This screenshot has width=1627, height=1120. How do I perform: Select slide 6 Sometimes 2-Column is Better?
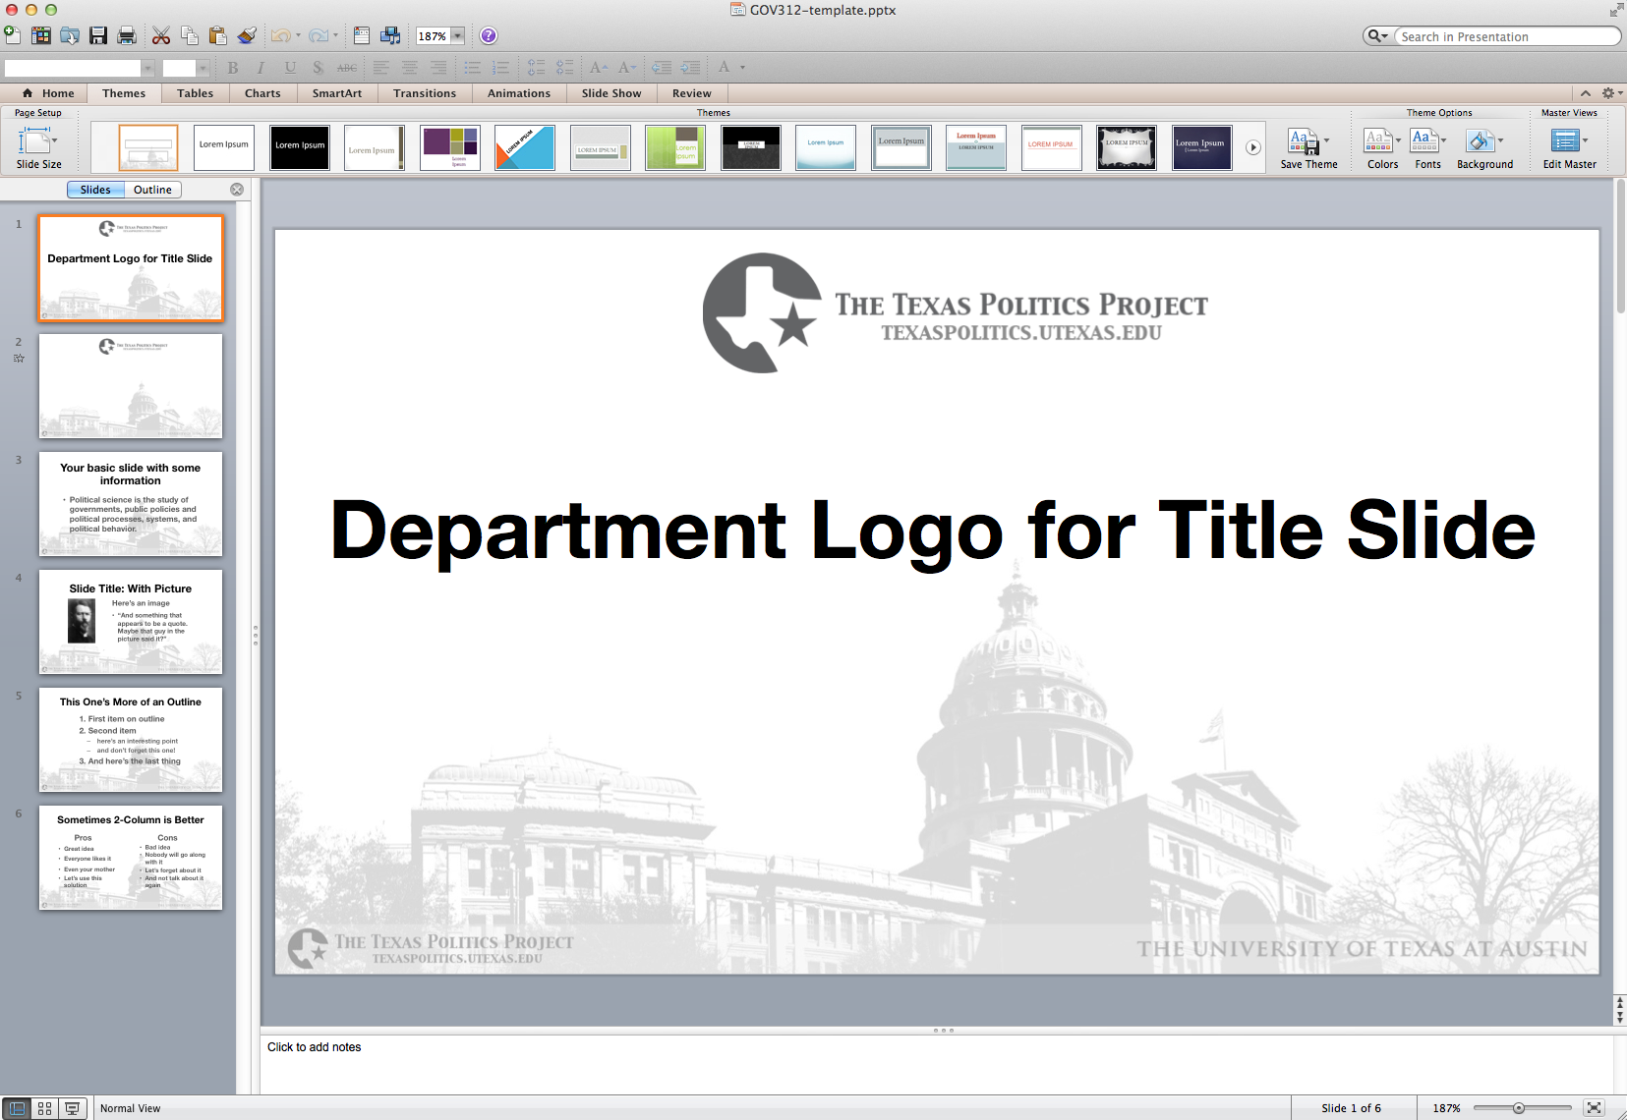pyautogui.click(x=131, y=858)
